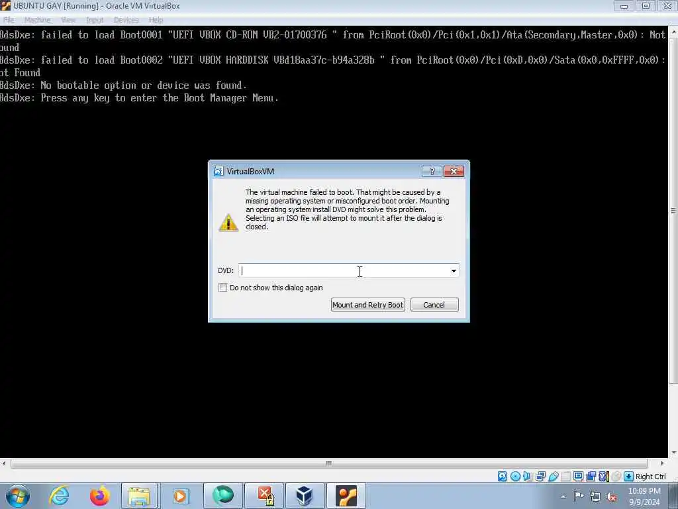Screen dimensions: 678x509
Task: Click the horizontal scrollbar thumb
Action: (328, 463)
